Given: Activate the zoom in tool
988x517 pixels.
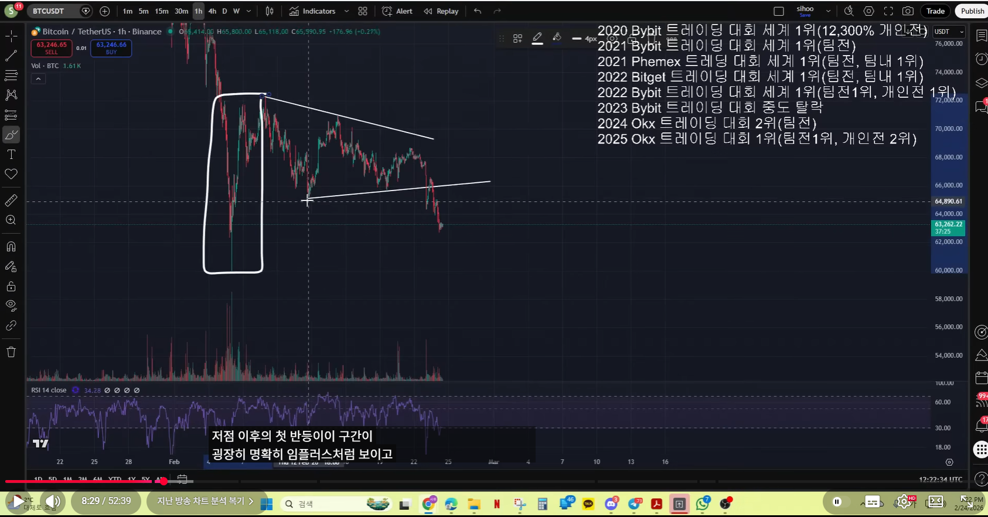Looking at the screenshot, I should point(11,220).
